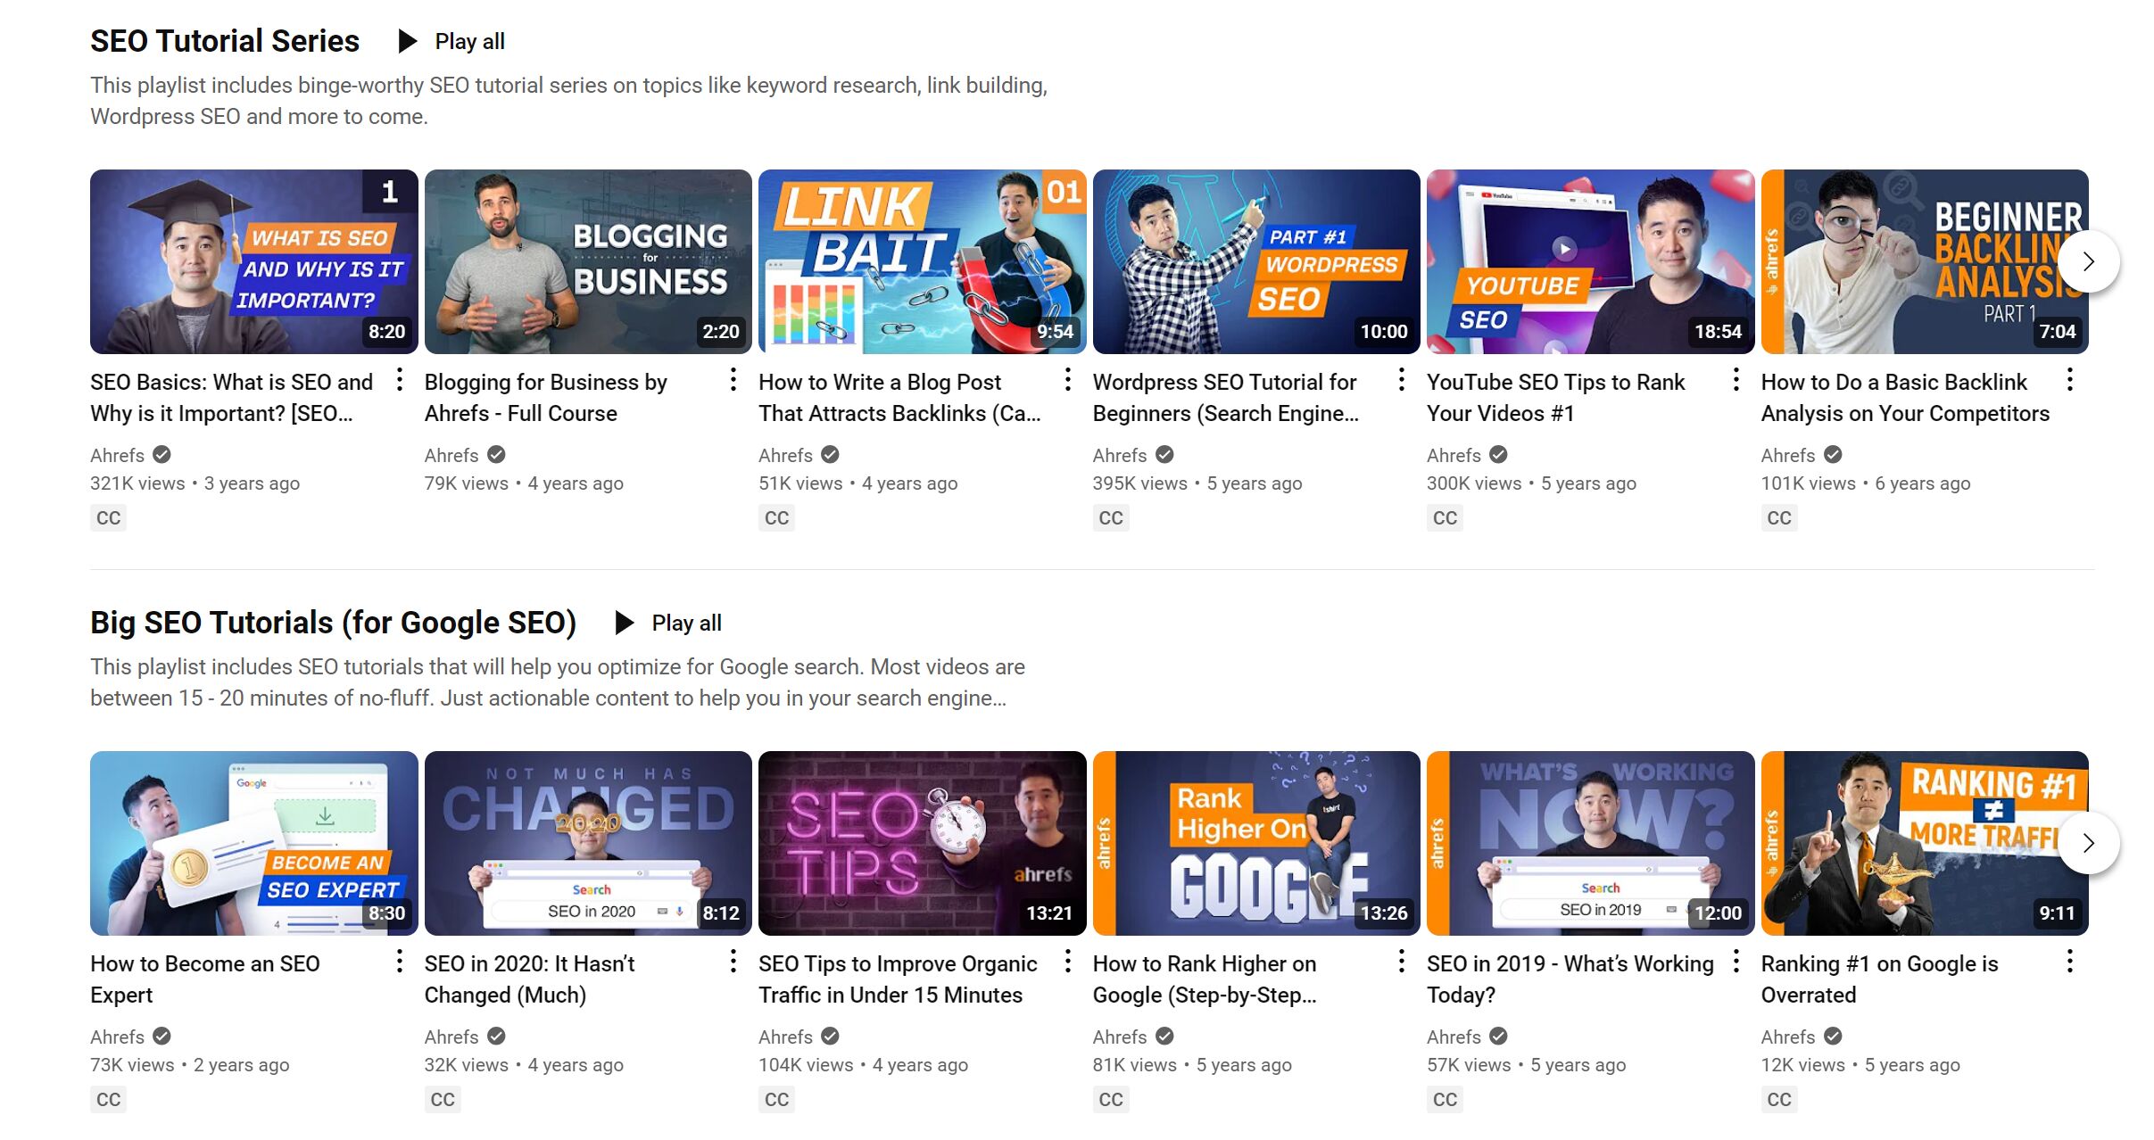This screenshot has width=2154, height=1140.
Task: Open three-dot menu for Ranking #1 on Google video
Action: pos(2069,962)
